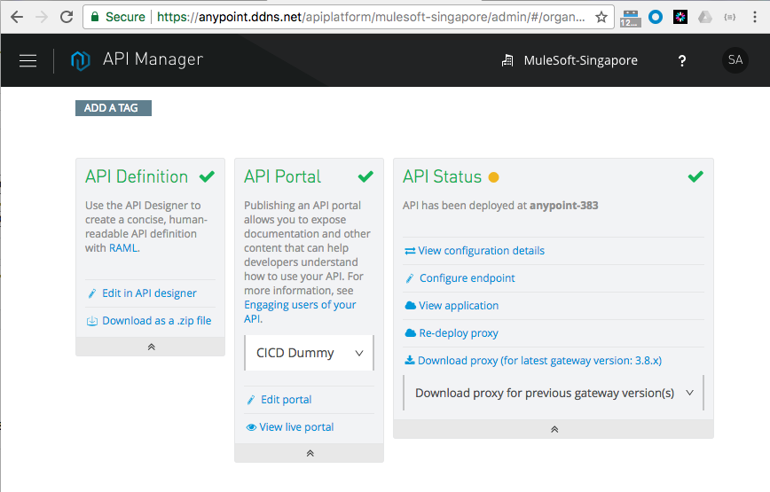Click the Google Drive extension icon
Image resolution: width=770 pixels, height=492 pixels.
click(705, 17)
